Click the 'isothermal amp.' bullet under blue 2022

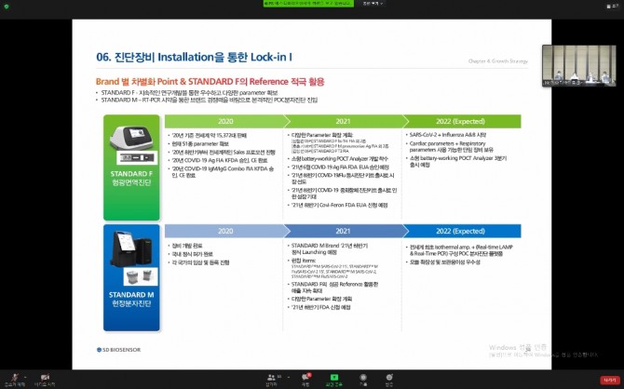(461, 250)
